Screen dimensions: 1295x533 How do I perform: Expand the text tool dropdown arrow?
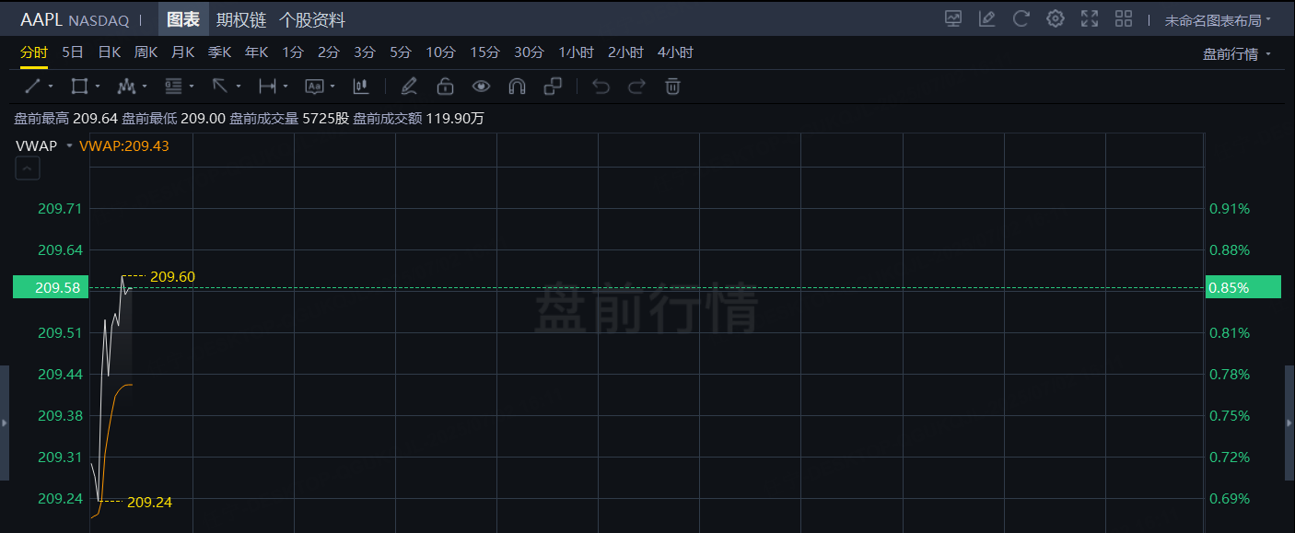(x=332, y=87)
